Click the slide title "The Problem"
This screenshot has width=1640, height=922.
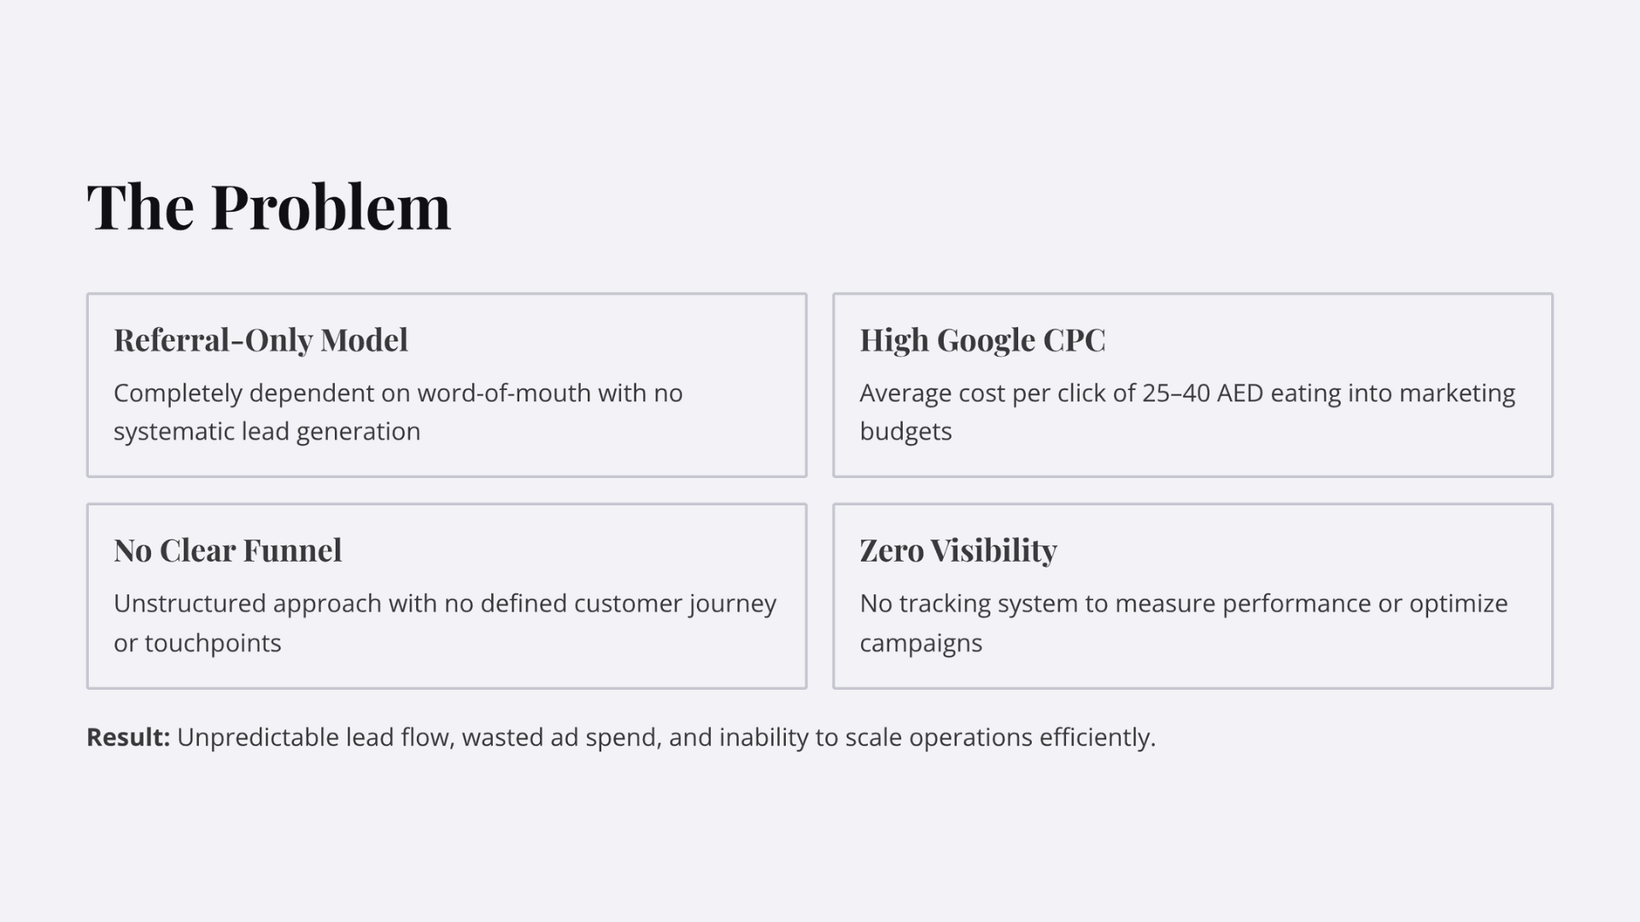coord(268,207)
